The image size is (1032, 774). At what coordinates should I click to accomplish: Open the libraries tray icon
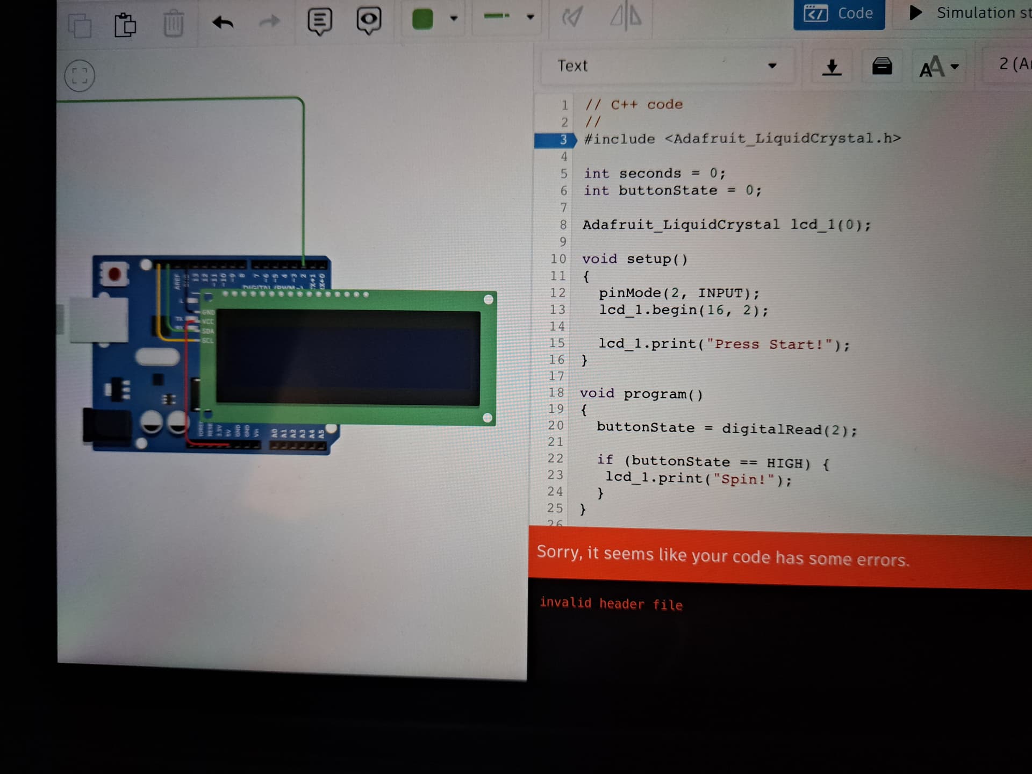pos(881,66)
